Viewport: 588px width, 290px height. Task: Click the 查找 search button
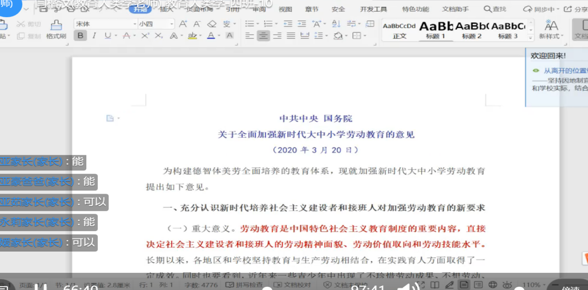495,9
